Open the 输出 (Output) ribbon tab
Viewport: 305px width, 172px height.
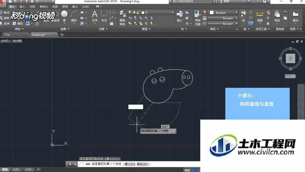pyautogui.click(x=75, y=7)
